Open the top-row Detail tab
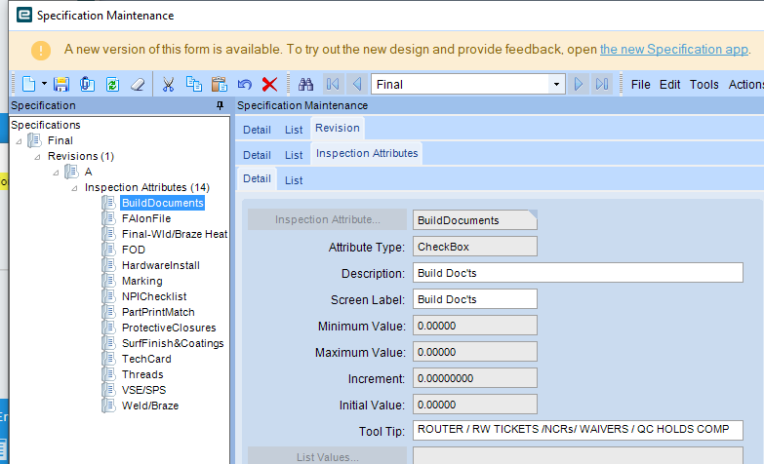Image resolution: width=764 pixels, height=464 pixels. point(257,130)
